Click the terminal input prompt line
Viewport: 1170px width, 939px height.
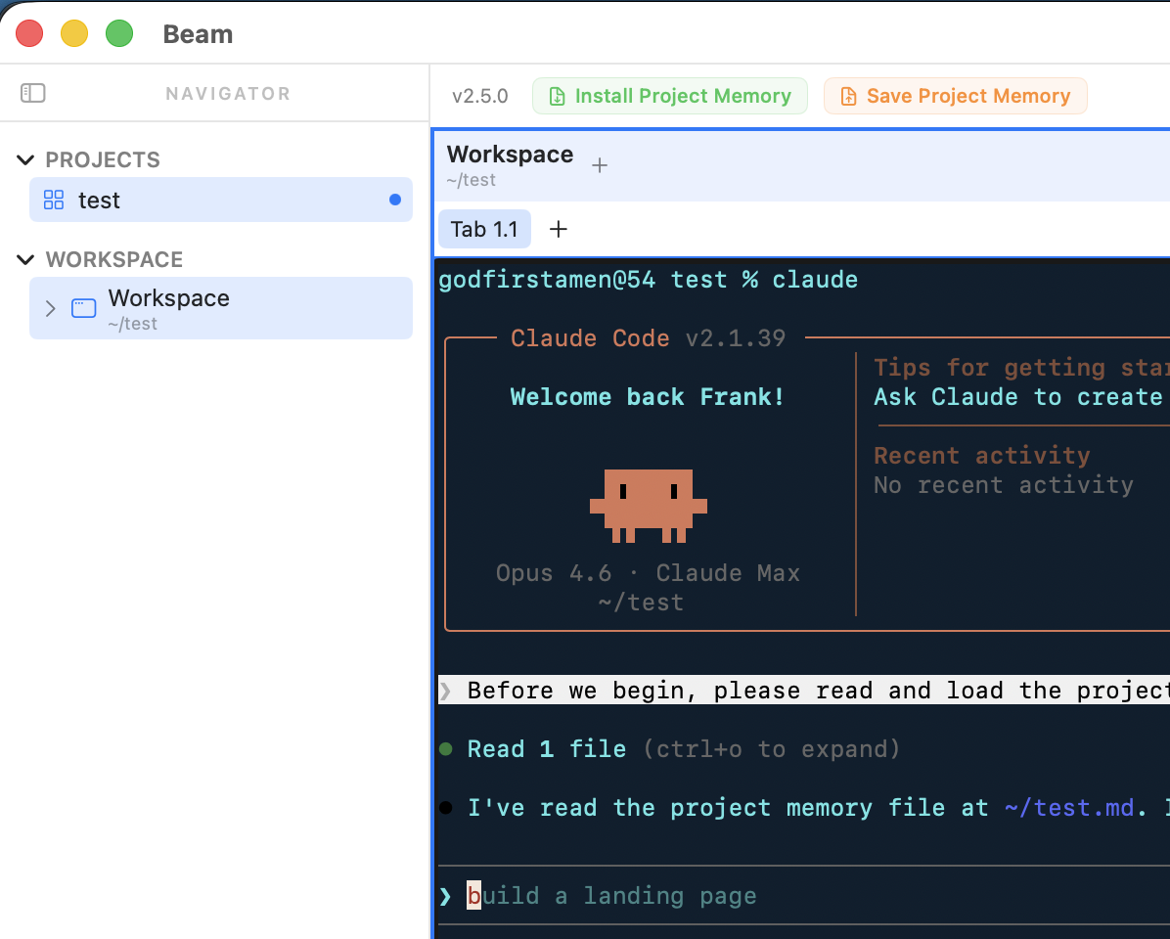607,895
